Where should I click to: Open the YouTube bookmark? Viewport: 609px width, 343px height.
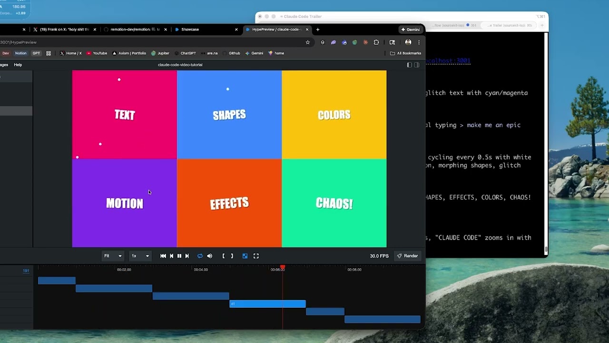(97, 53)
